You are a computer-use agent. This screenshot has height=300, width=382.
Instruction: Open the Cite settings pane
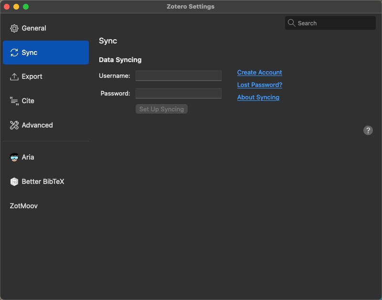point(46,101)
